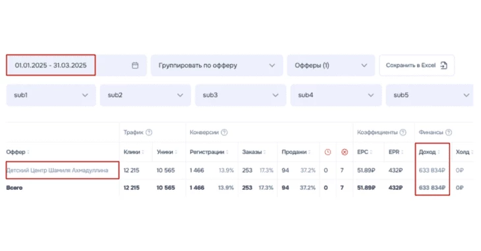
Task: Click the Excel export file icon
Action: tap(443, 65)
